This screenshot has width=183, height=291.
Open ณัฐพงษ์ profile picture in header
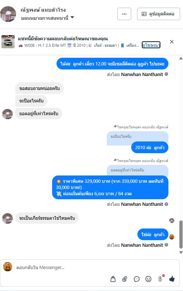(8, 14)
